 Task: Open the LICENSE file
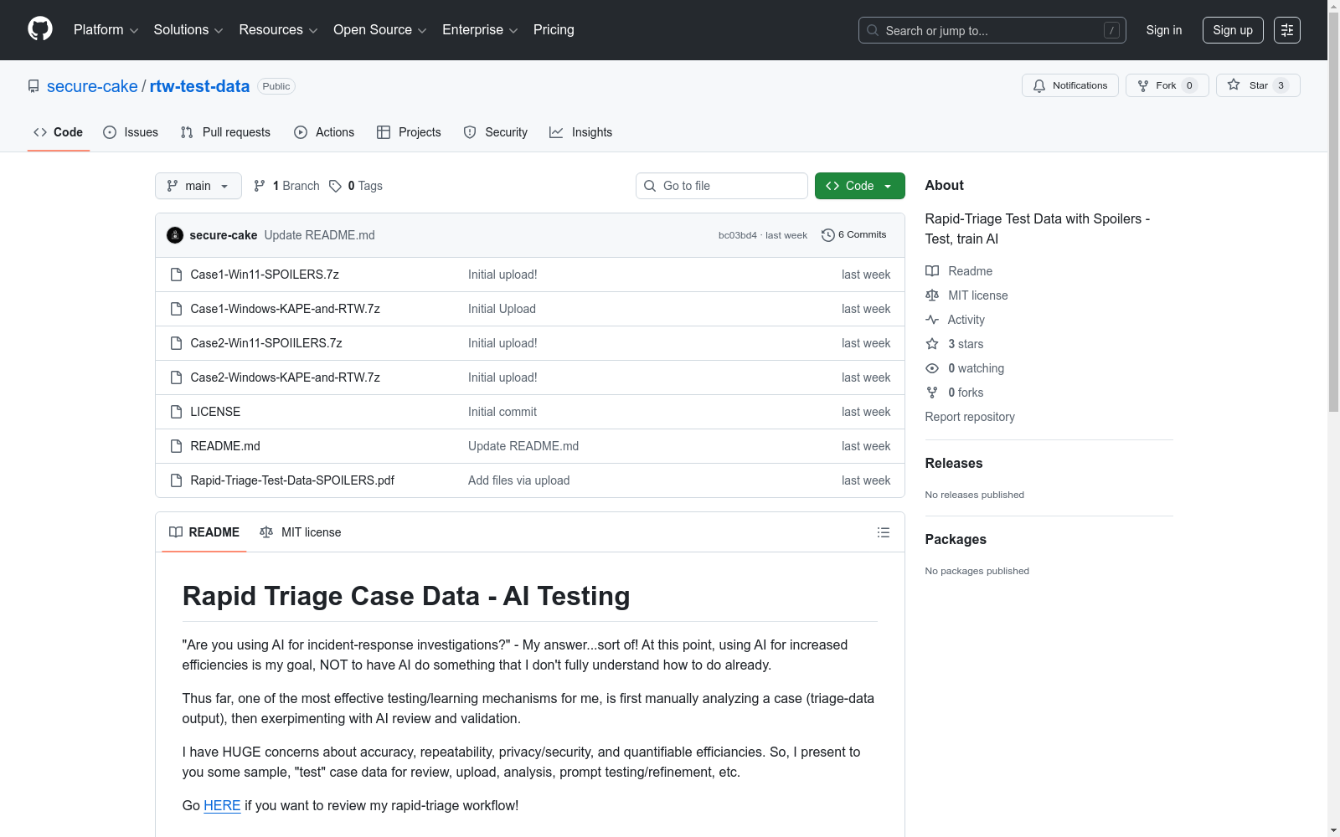pyautogui.click(x=215, y=412)
